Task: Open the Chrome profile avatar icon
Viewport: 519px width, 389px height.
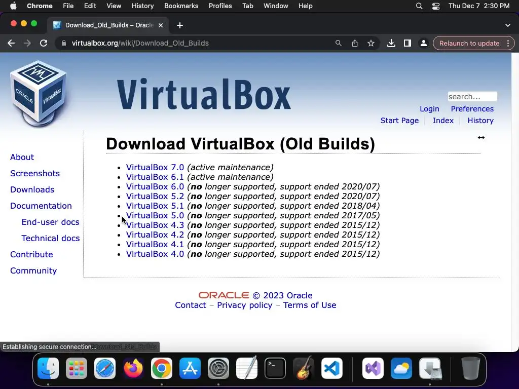Action: click(423, 44)
